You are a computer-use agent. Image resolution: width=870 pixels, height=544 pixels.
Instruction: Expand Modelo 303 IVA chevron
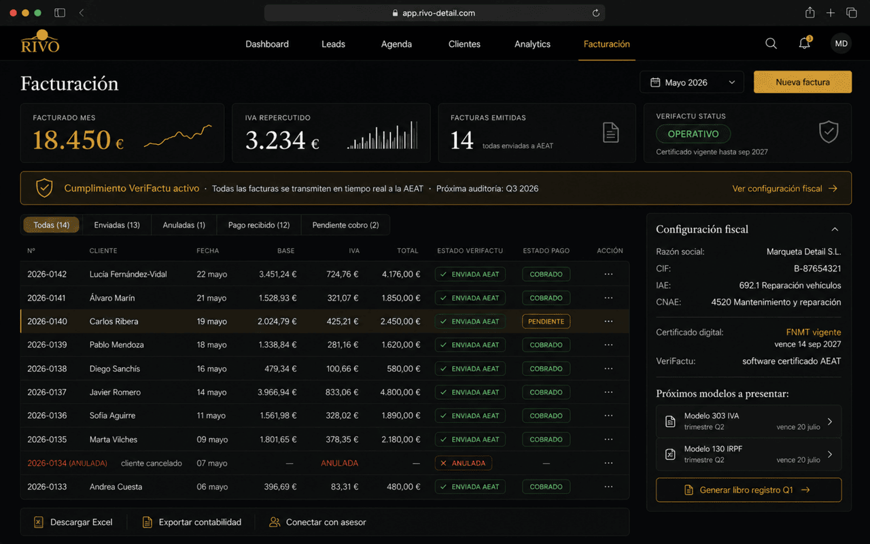pyautogui.click(x=830, y=422)
